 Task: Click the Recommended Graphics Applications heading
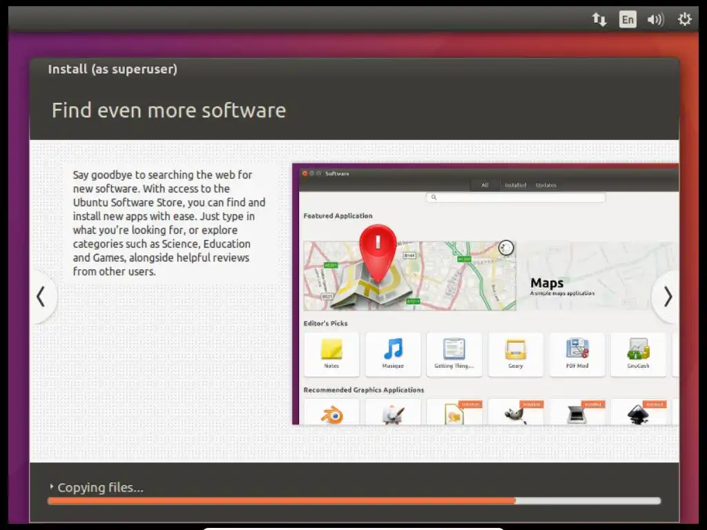(364, 390)
